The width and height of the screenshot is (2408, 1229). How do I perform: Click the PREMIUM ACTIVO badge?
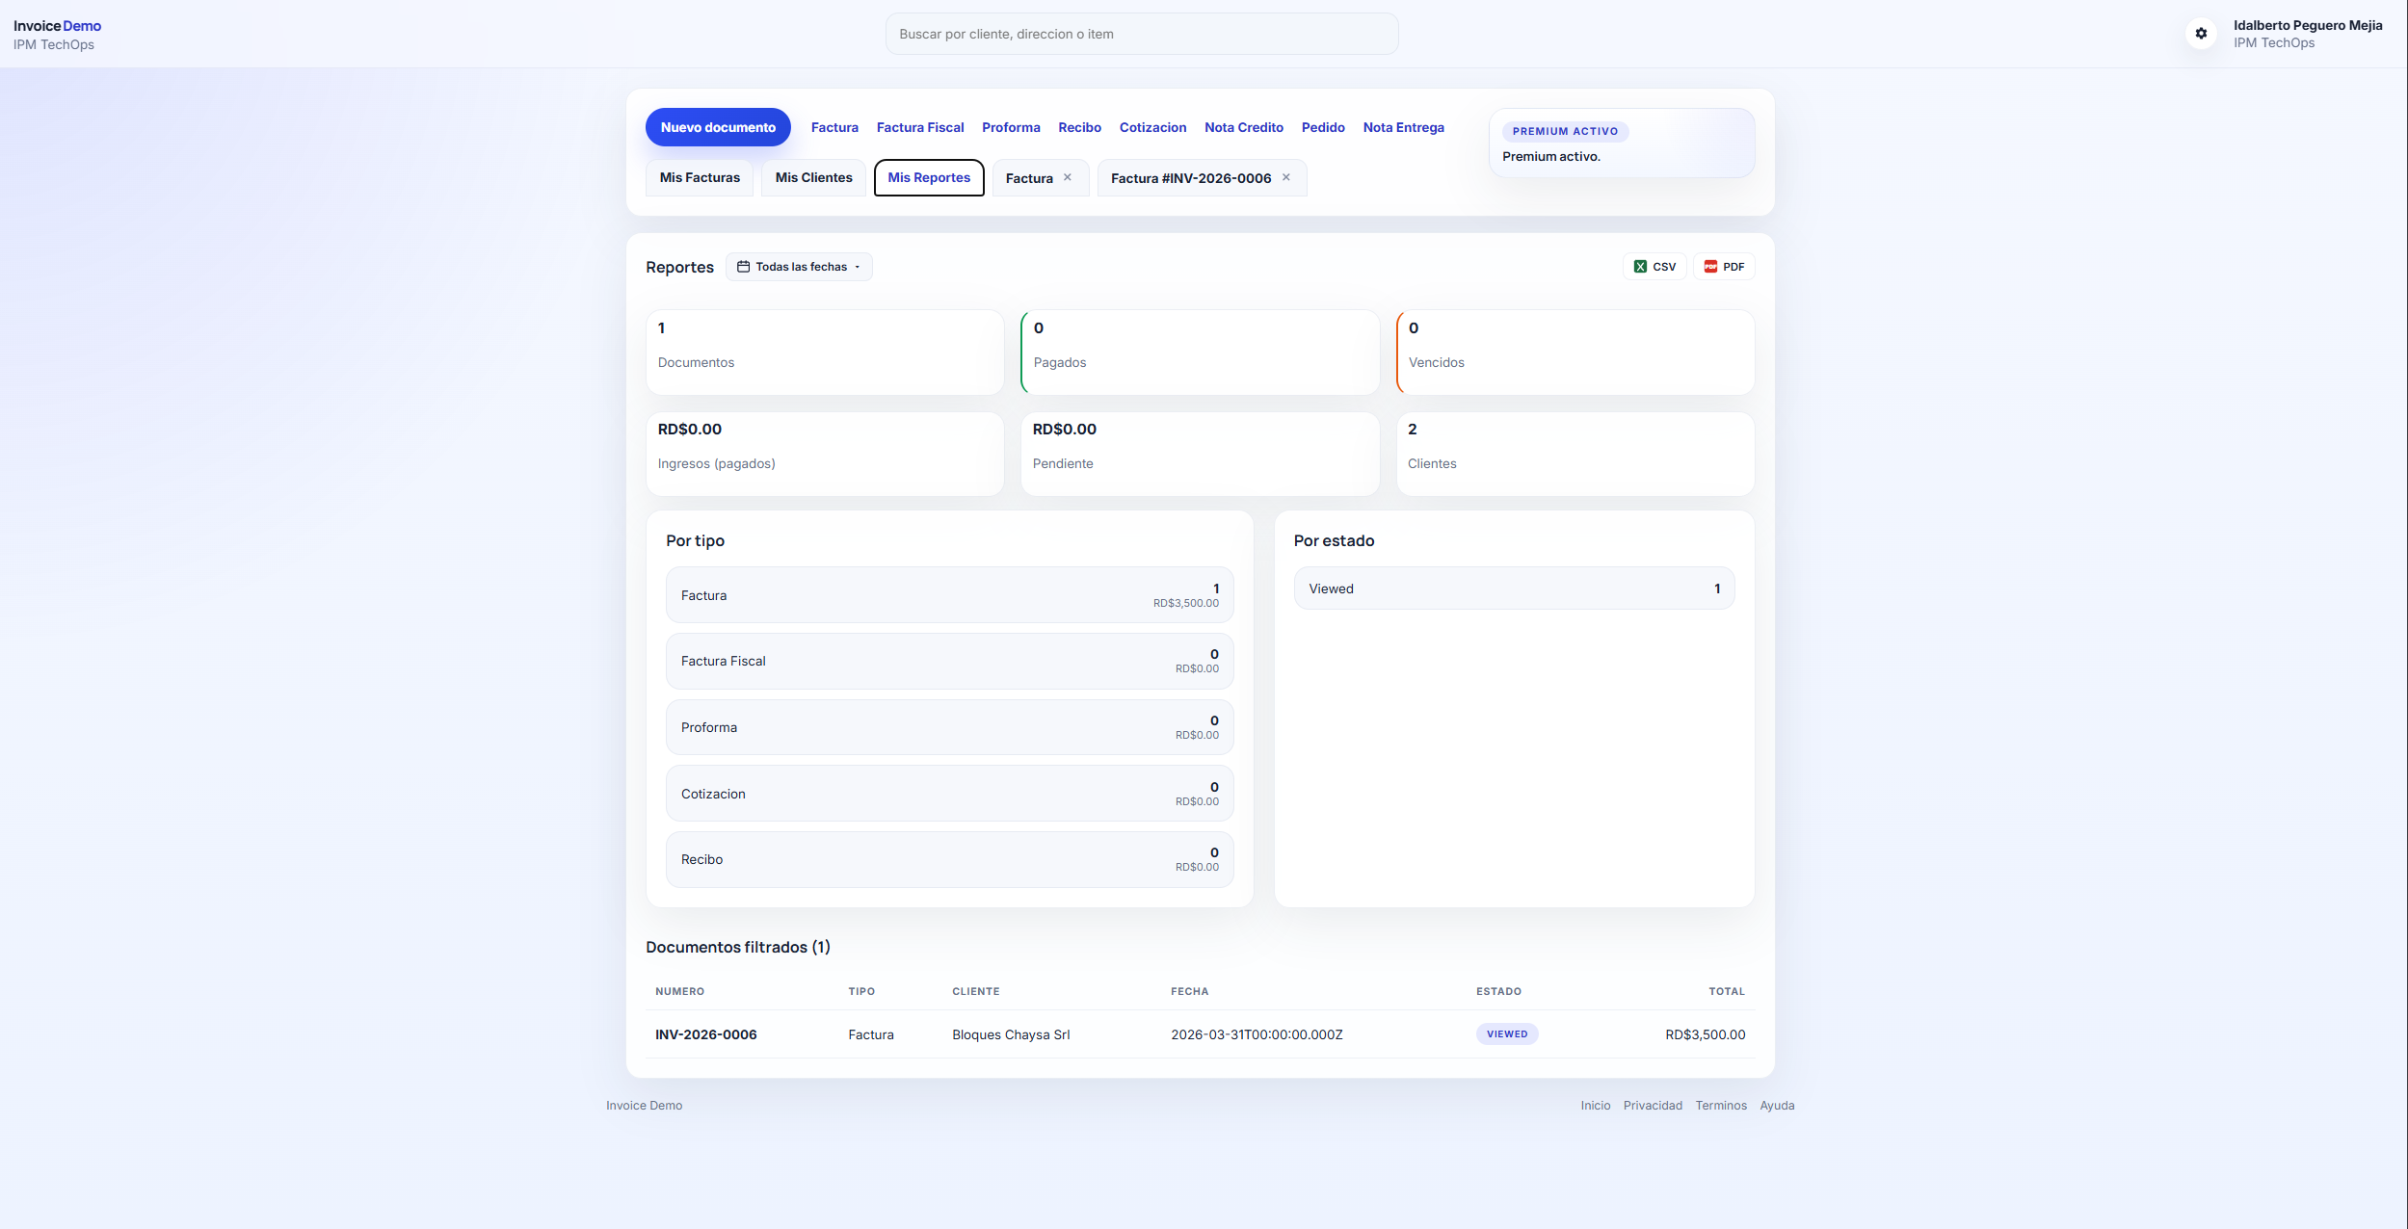pos(1563,131)
